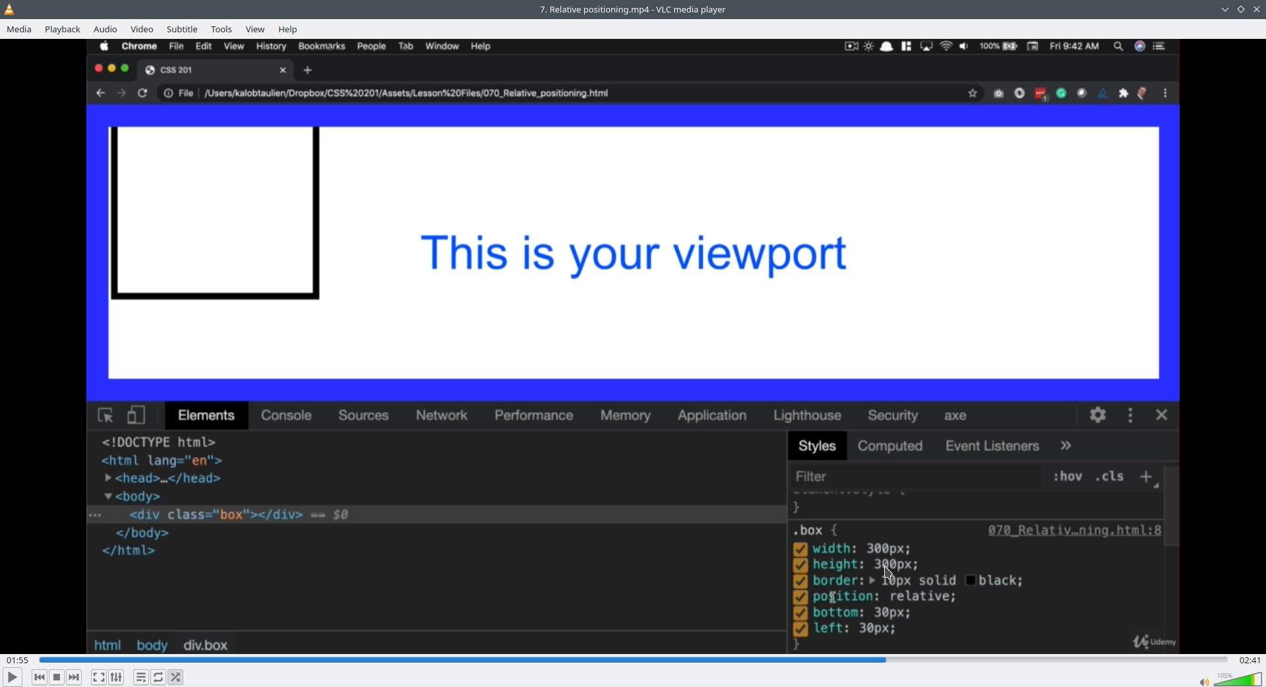Open the VLC Subtitle menu
The image size is (1266, 687).
(182, 29)
